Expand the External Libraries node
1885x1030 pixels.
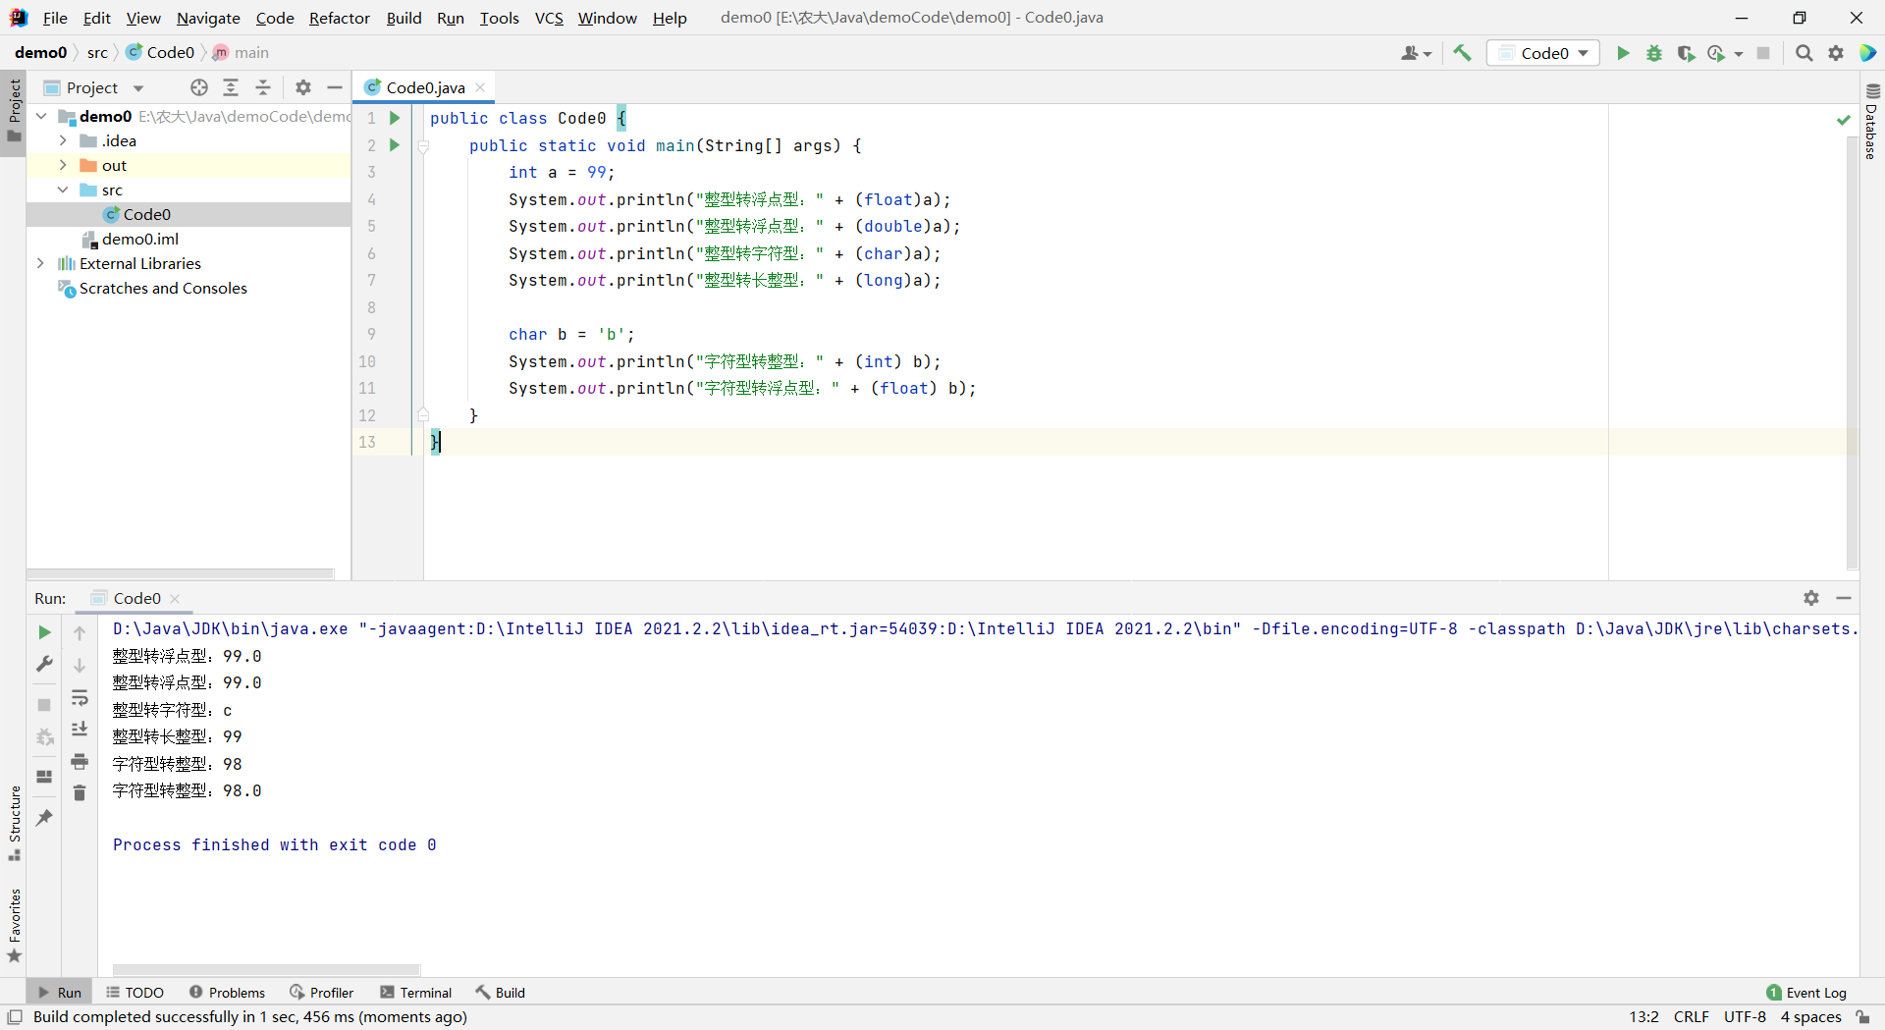coord(40,263)
